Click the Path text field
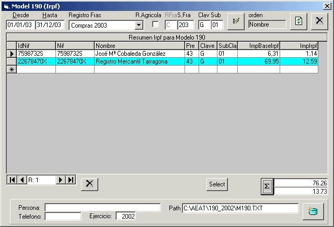 point(239,208)
